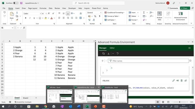Click the Undo icon in ribbon
Image resolution: width=195 pixels, height=109 pixels.
[x=5, y=12]
